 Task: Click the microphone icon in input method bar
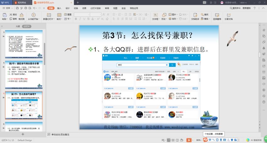[x=221, y=140]
